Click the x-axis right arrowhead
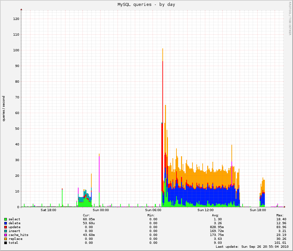Image resolution: width=293 pixels, height=251 pixels. pos(284,207)
